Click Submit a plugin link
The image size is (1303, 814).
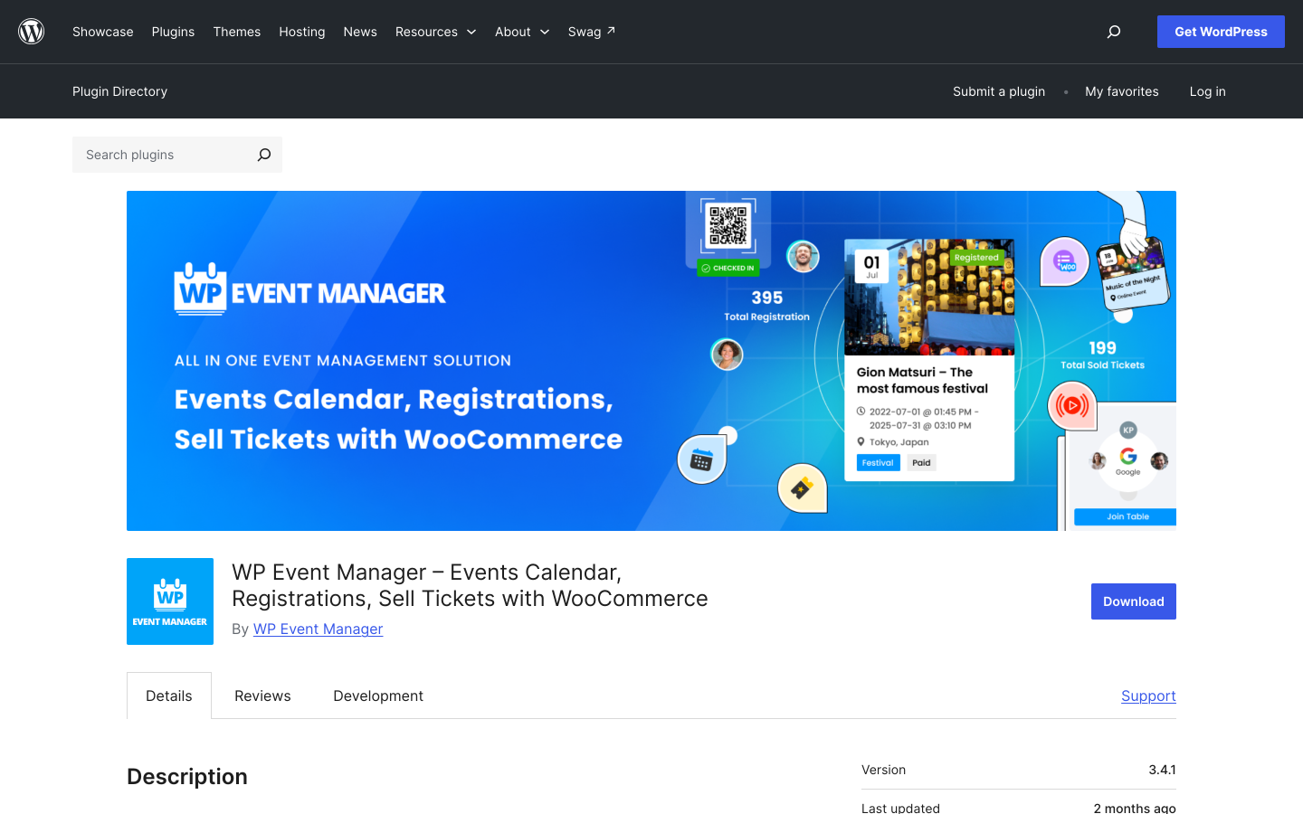999,91
